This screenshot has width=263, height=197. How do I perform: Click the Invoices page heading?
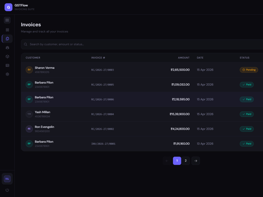[31, 25]
